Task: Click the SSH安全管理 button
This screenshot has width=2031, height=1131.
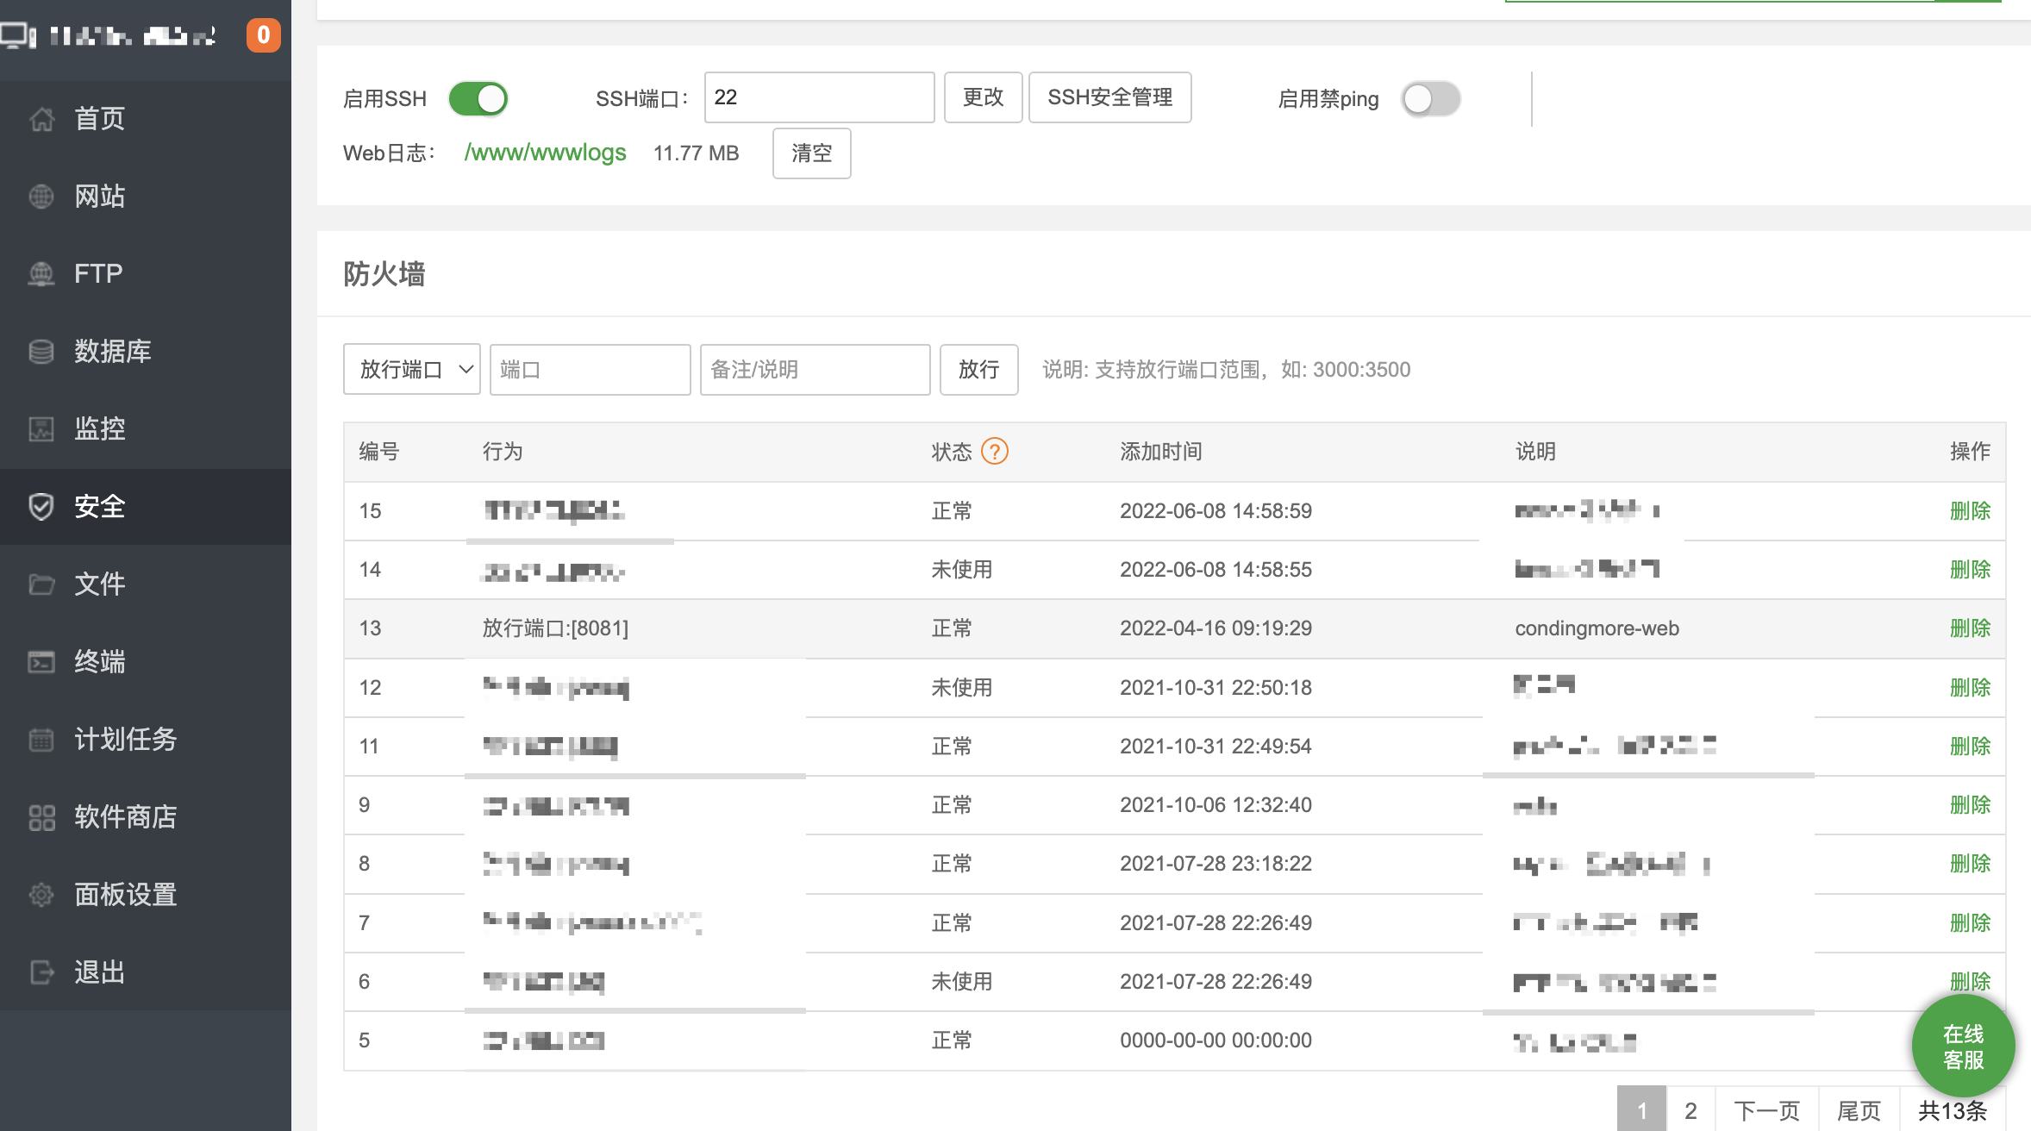Action: pos(1109,97)
